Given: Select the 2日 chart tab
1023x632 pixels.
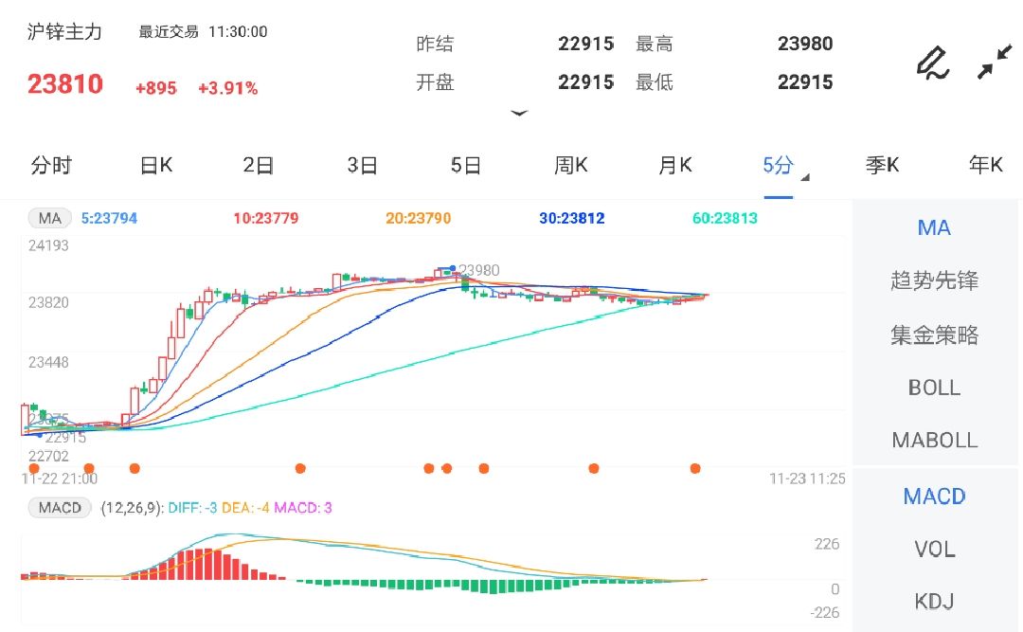Looking at the screenshot, I should tap(259, 165).
